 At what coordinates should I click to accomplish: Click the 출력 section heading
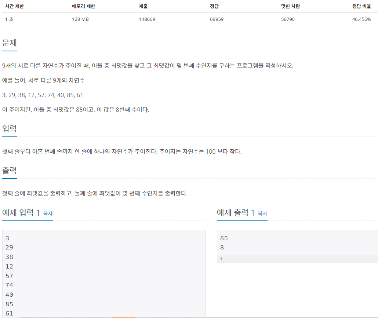tap(10, 170)
